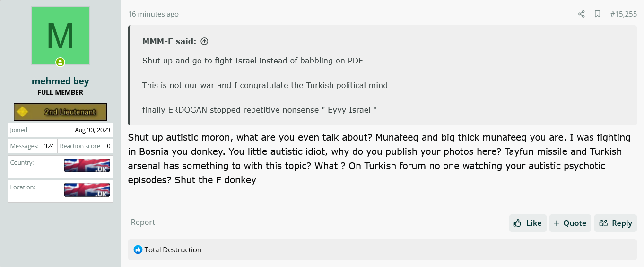Click the green M avatar thumbnail

click(x=61, y=36)
